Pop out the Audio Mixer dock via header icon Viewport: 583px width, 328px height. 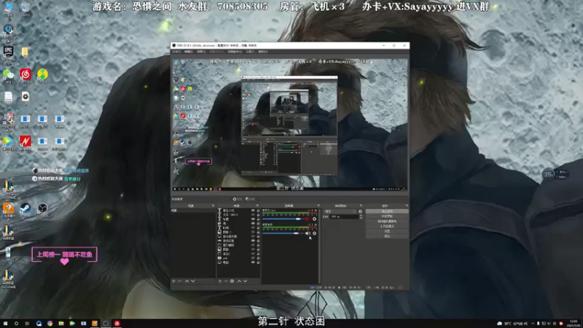[x=318, y=206]
